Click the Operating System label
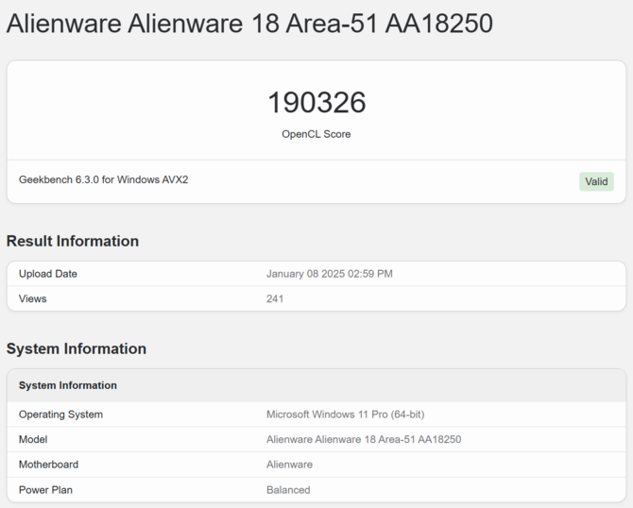The image size is (633, 508). point(61,415)
